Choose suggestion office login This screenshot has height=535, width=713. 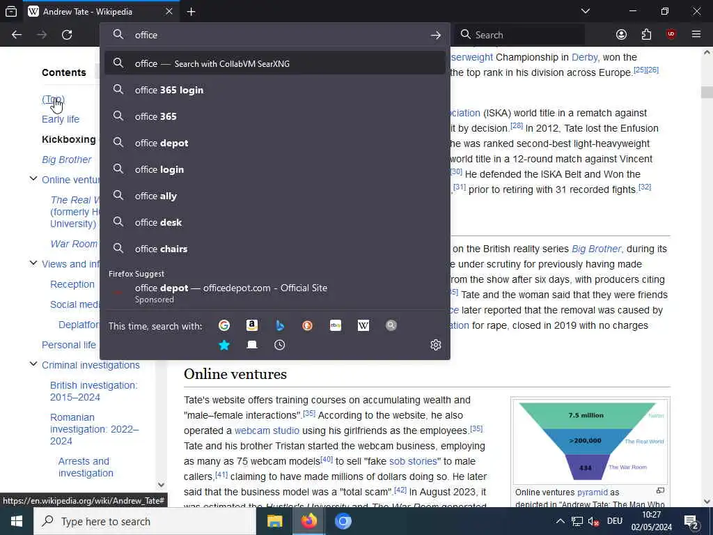pyautogui.click(x=274, y=169)
